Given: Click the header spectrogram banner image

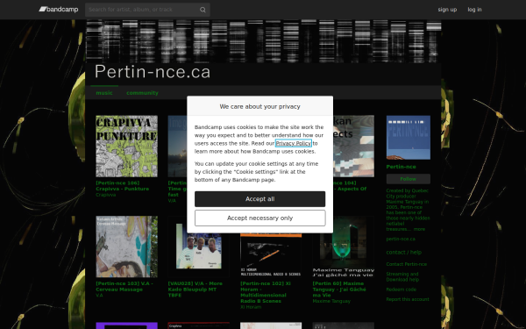Looking at the screenshot, I should [x=263, y=41].
